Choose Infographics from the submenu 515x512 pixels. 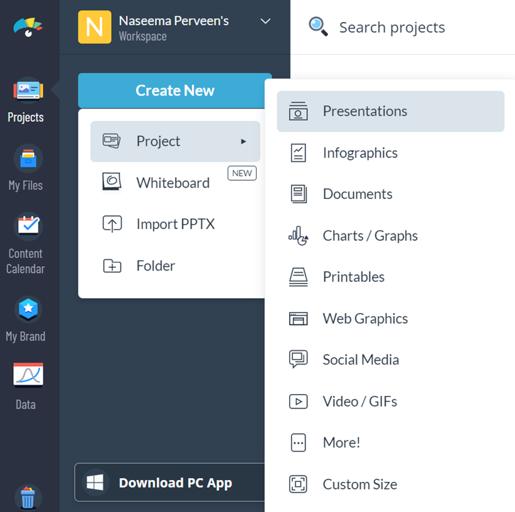360,153
